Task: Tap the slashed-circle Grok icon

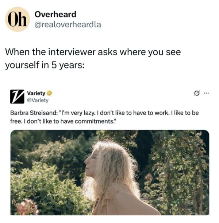Action: pyautogui.click(x=197, y=93)
